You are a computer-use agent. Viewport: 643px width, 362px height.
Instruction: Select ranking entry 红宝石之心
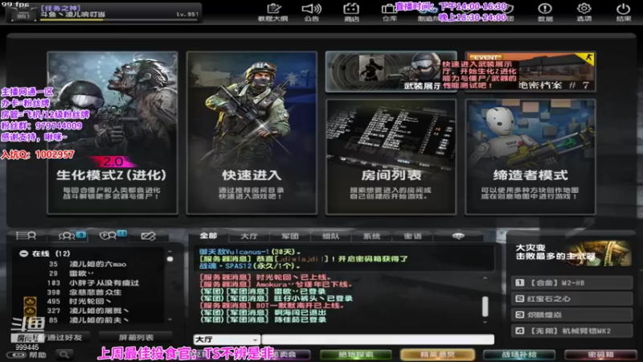coord(571,298)
